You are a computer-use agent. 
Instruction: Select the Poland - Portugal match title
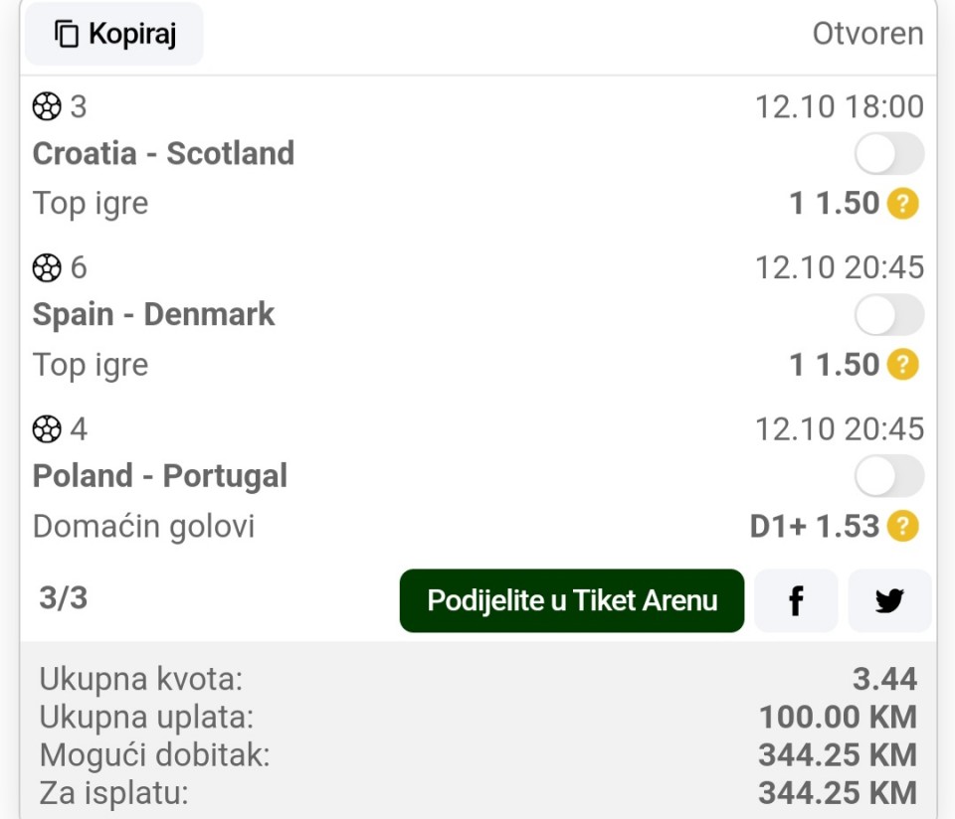pos(160,476)
